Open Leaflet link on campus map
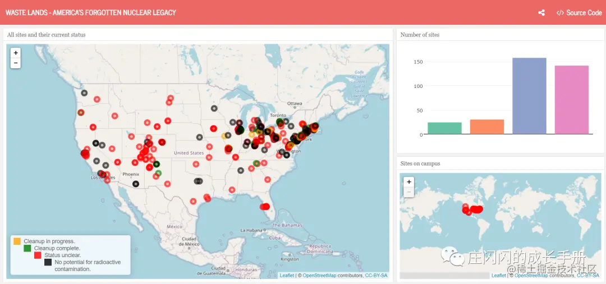Screen dimensions: 606x284 (x=499, y=276)
